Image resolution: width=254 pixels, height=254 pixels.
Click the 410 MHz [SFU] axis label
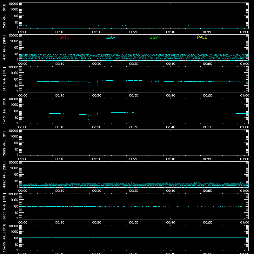[4, 47]
